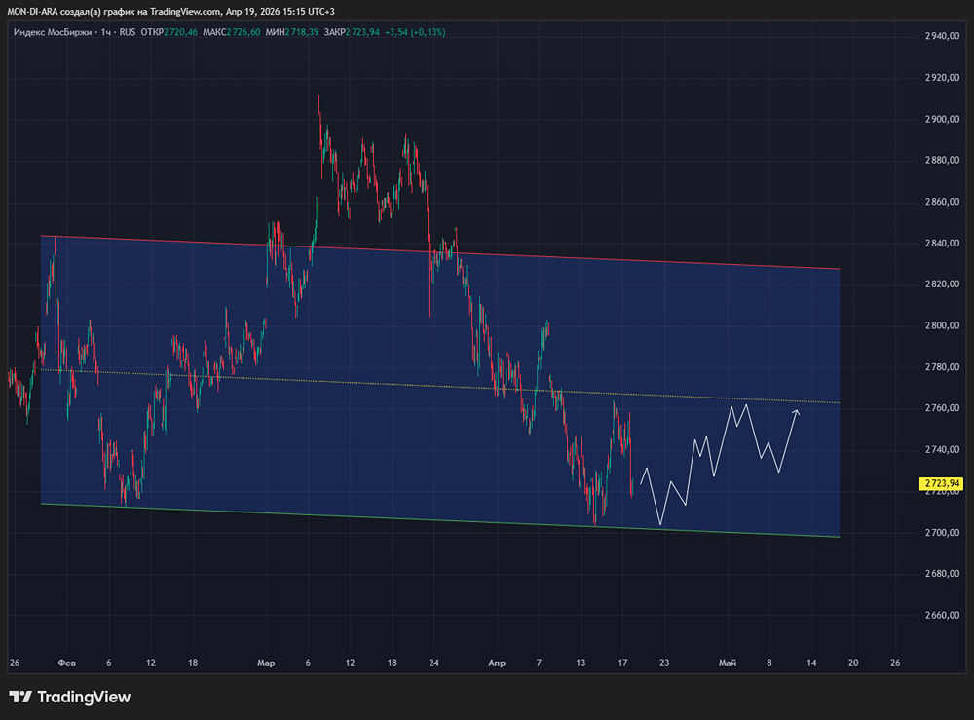
Task: Click the 2800,00 price axis label
Action: (941, 325)
